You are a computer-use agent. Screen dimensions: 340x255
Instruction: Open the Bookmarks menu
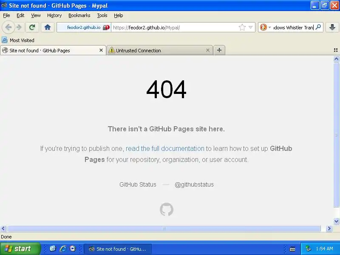(79, 15)
